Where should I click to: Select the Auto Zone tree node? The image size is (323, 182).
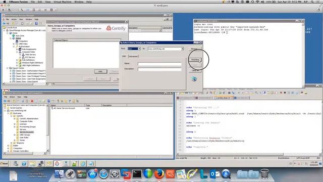[20, 36]
